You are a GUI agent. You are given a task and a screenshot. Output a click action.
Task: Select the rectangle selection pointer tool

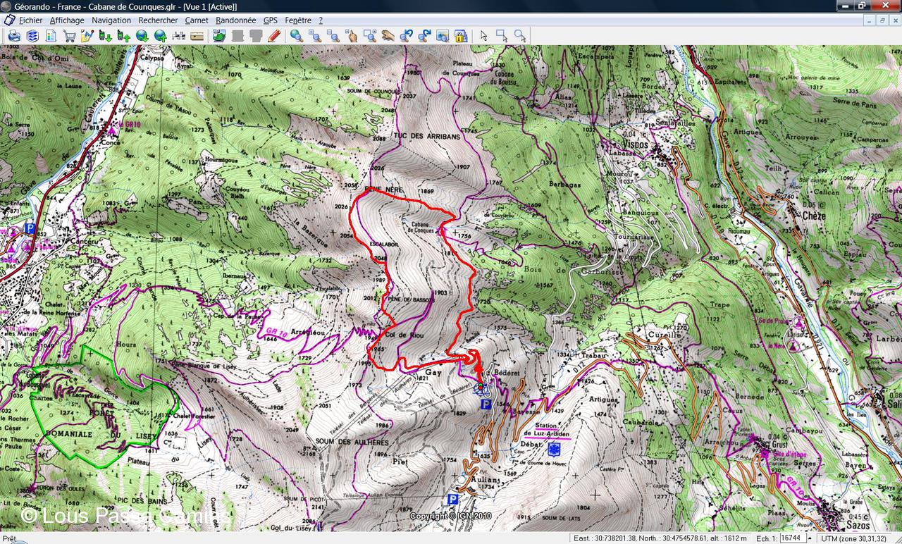tap(502, 36)
